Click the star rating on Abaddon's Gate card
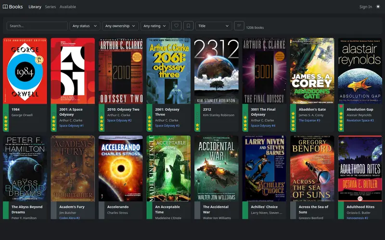385x240 pixels. point(293,121)
